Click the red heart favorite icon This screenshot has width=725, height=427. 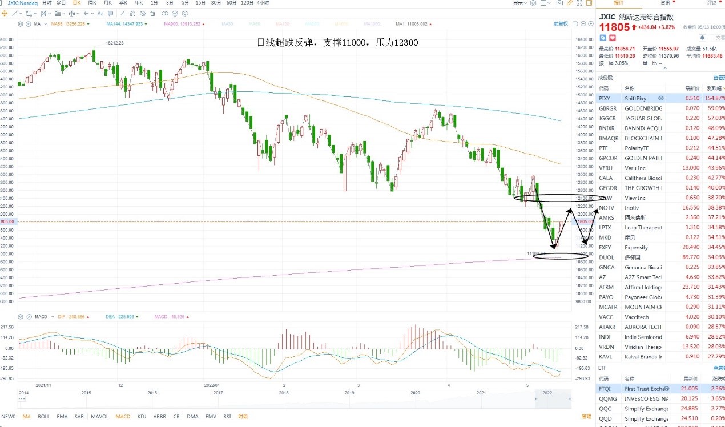[x=613, y=38]
